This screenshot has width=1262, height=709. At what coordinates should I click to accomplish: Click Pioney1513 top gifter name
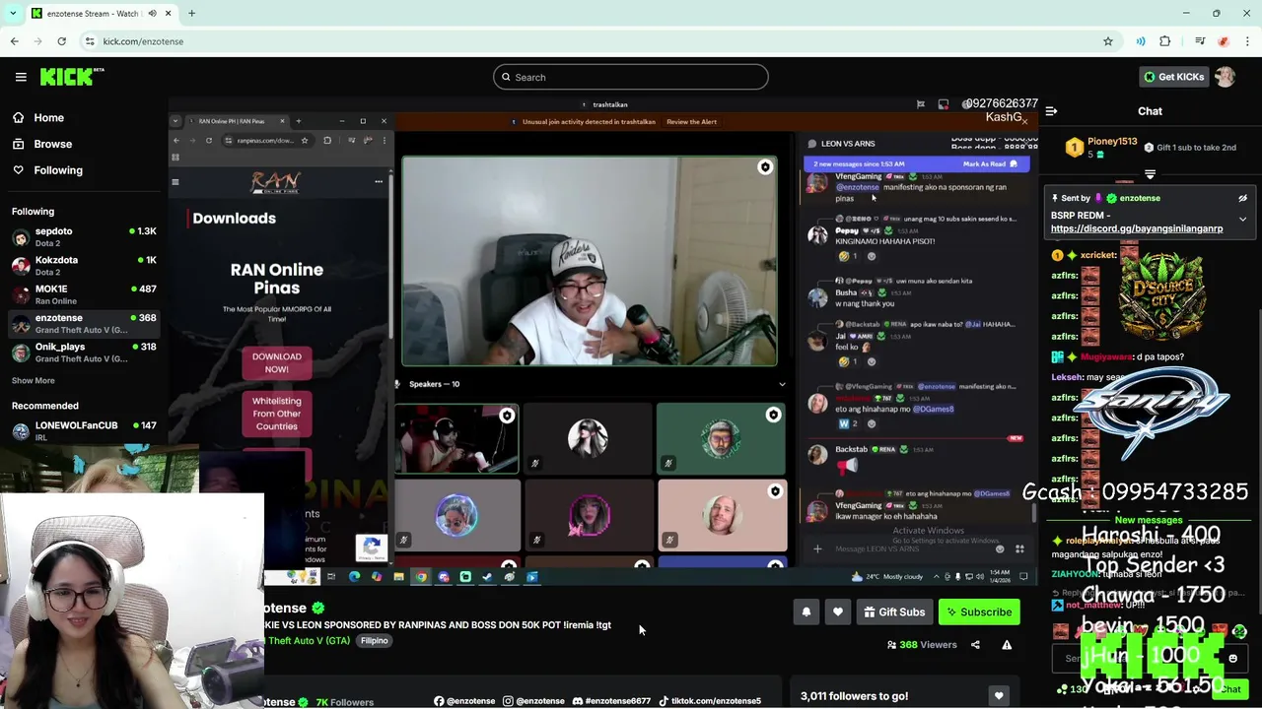(x=1111, y=142)
